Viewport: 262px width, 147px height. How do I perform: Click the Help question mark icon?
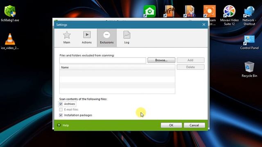pos(59,125)
